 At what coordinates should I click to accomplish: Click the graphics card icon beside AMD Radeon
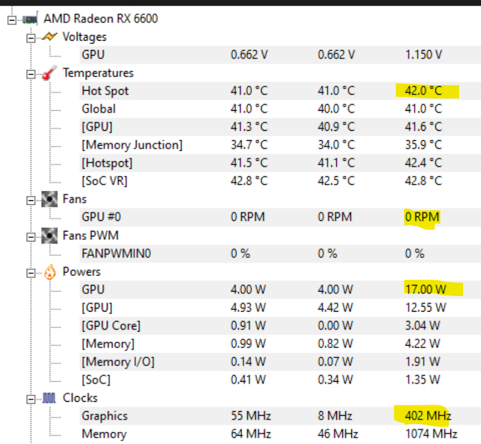[30, 19]
